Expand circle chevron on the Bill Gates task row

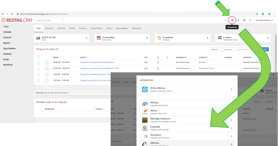pyautogui.click(x=47, y=63)
